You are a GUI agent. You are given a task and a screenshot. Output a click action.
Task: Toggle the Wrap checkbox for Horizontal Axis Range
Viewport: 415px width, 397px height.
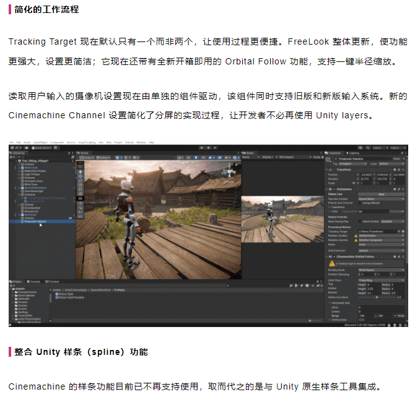click(x=395, y=315)
